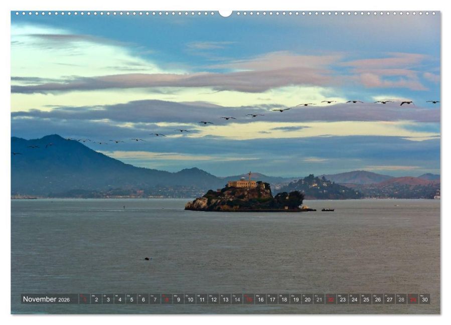Click the red Sunday date 15

[x=248, y=299]
